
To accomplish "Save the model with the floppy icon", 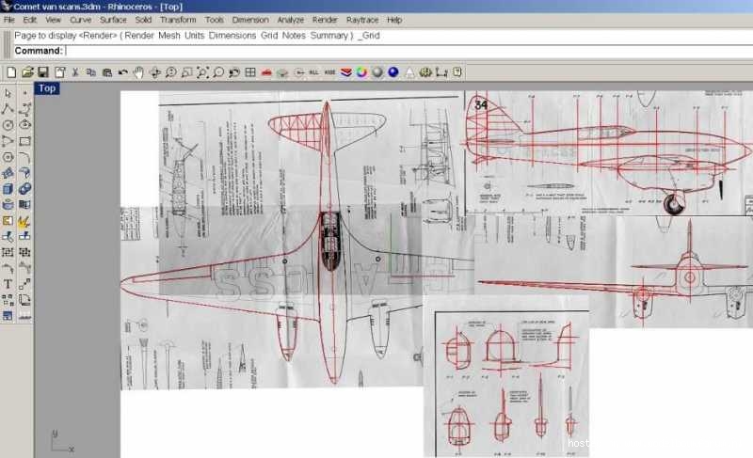I will (43, 72).
